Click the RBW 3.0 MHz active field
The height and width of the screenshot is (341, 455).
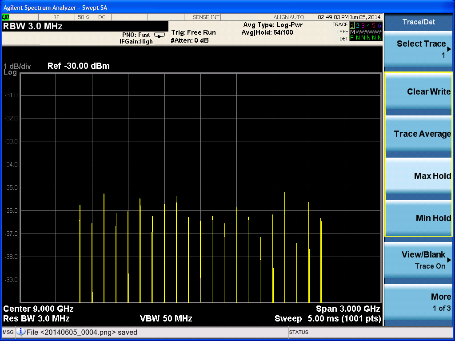pos(33,26)
